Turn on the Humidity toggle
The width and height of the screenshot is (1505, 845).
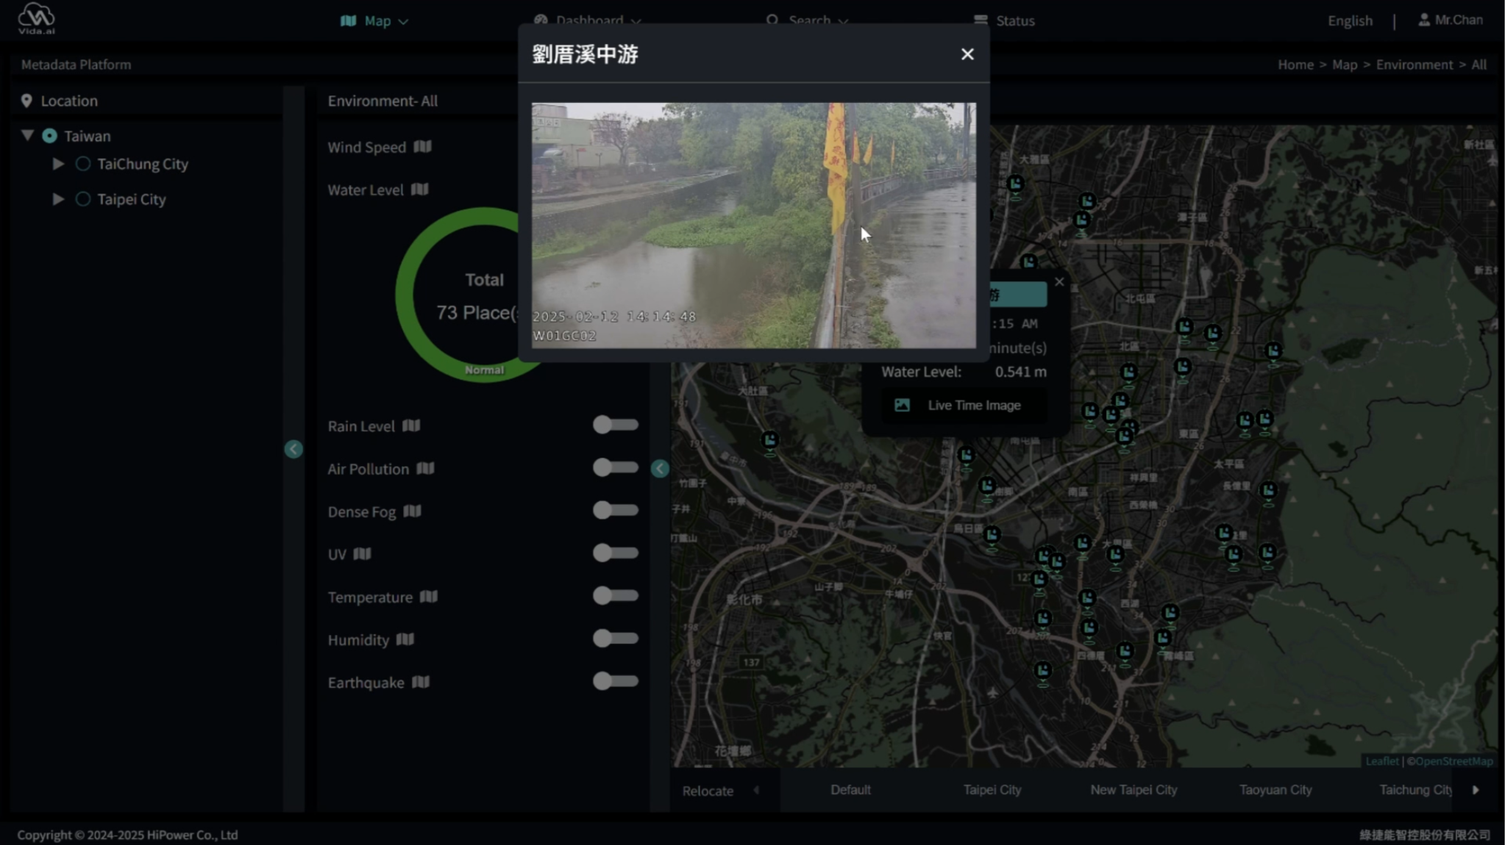pyautogui.click(x=615, y=639)
